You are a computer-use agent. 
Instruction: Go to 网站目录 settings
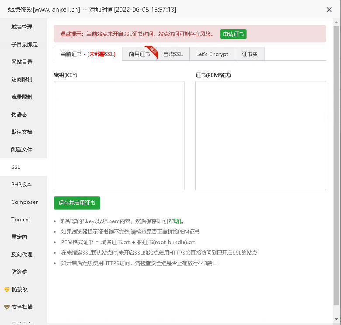tap(22, 62)
